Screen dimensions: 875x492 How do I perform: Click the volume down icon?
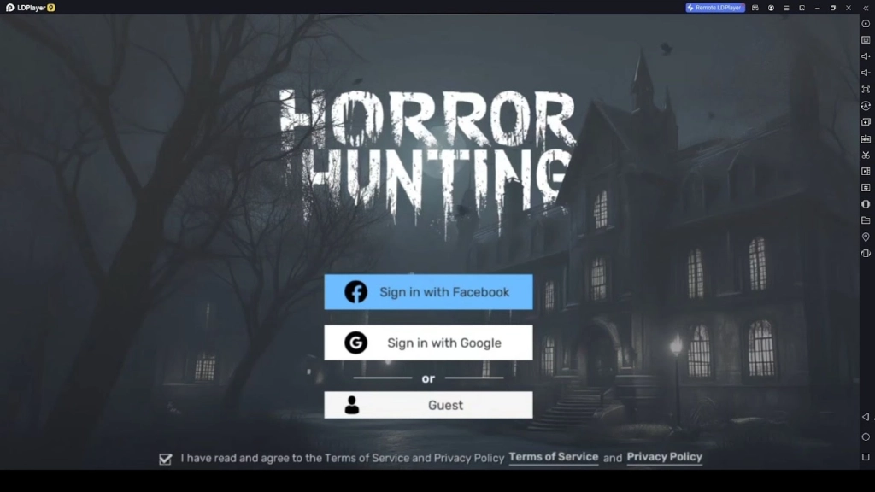(x=866, y=73)
